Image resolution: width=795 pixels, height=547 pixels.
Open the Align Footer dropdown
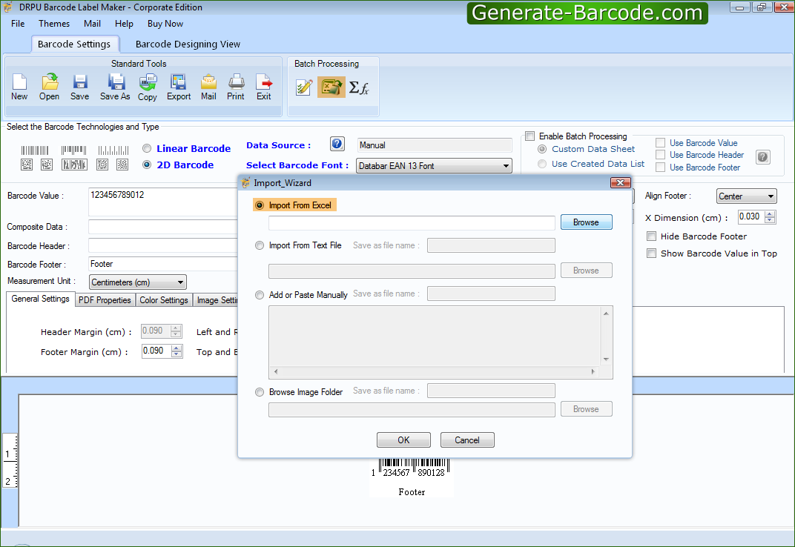pos(769,196)
